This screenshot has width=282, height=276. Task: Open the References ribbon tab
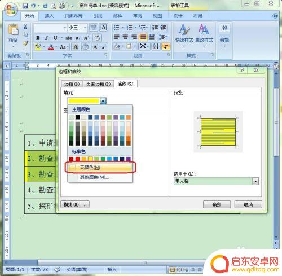(x=98, y=16)
